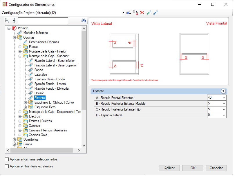Check Aplicar a los itens seleccionados
237x179 pixels.
tap(7, 159)
